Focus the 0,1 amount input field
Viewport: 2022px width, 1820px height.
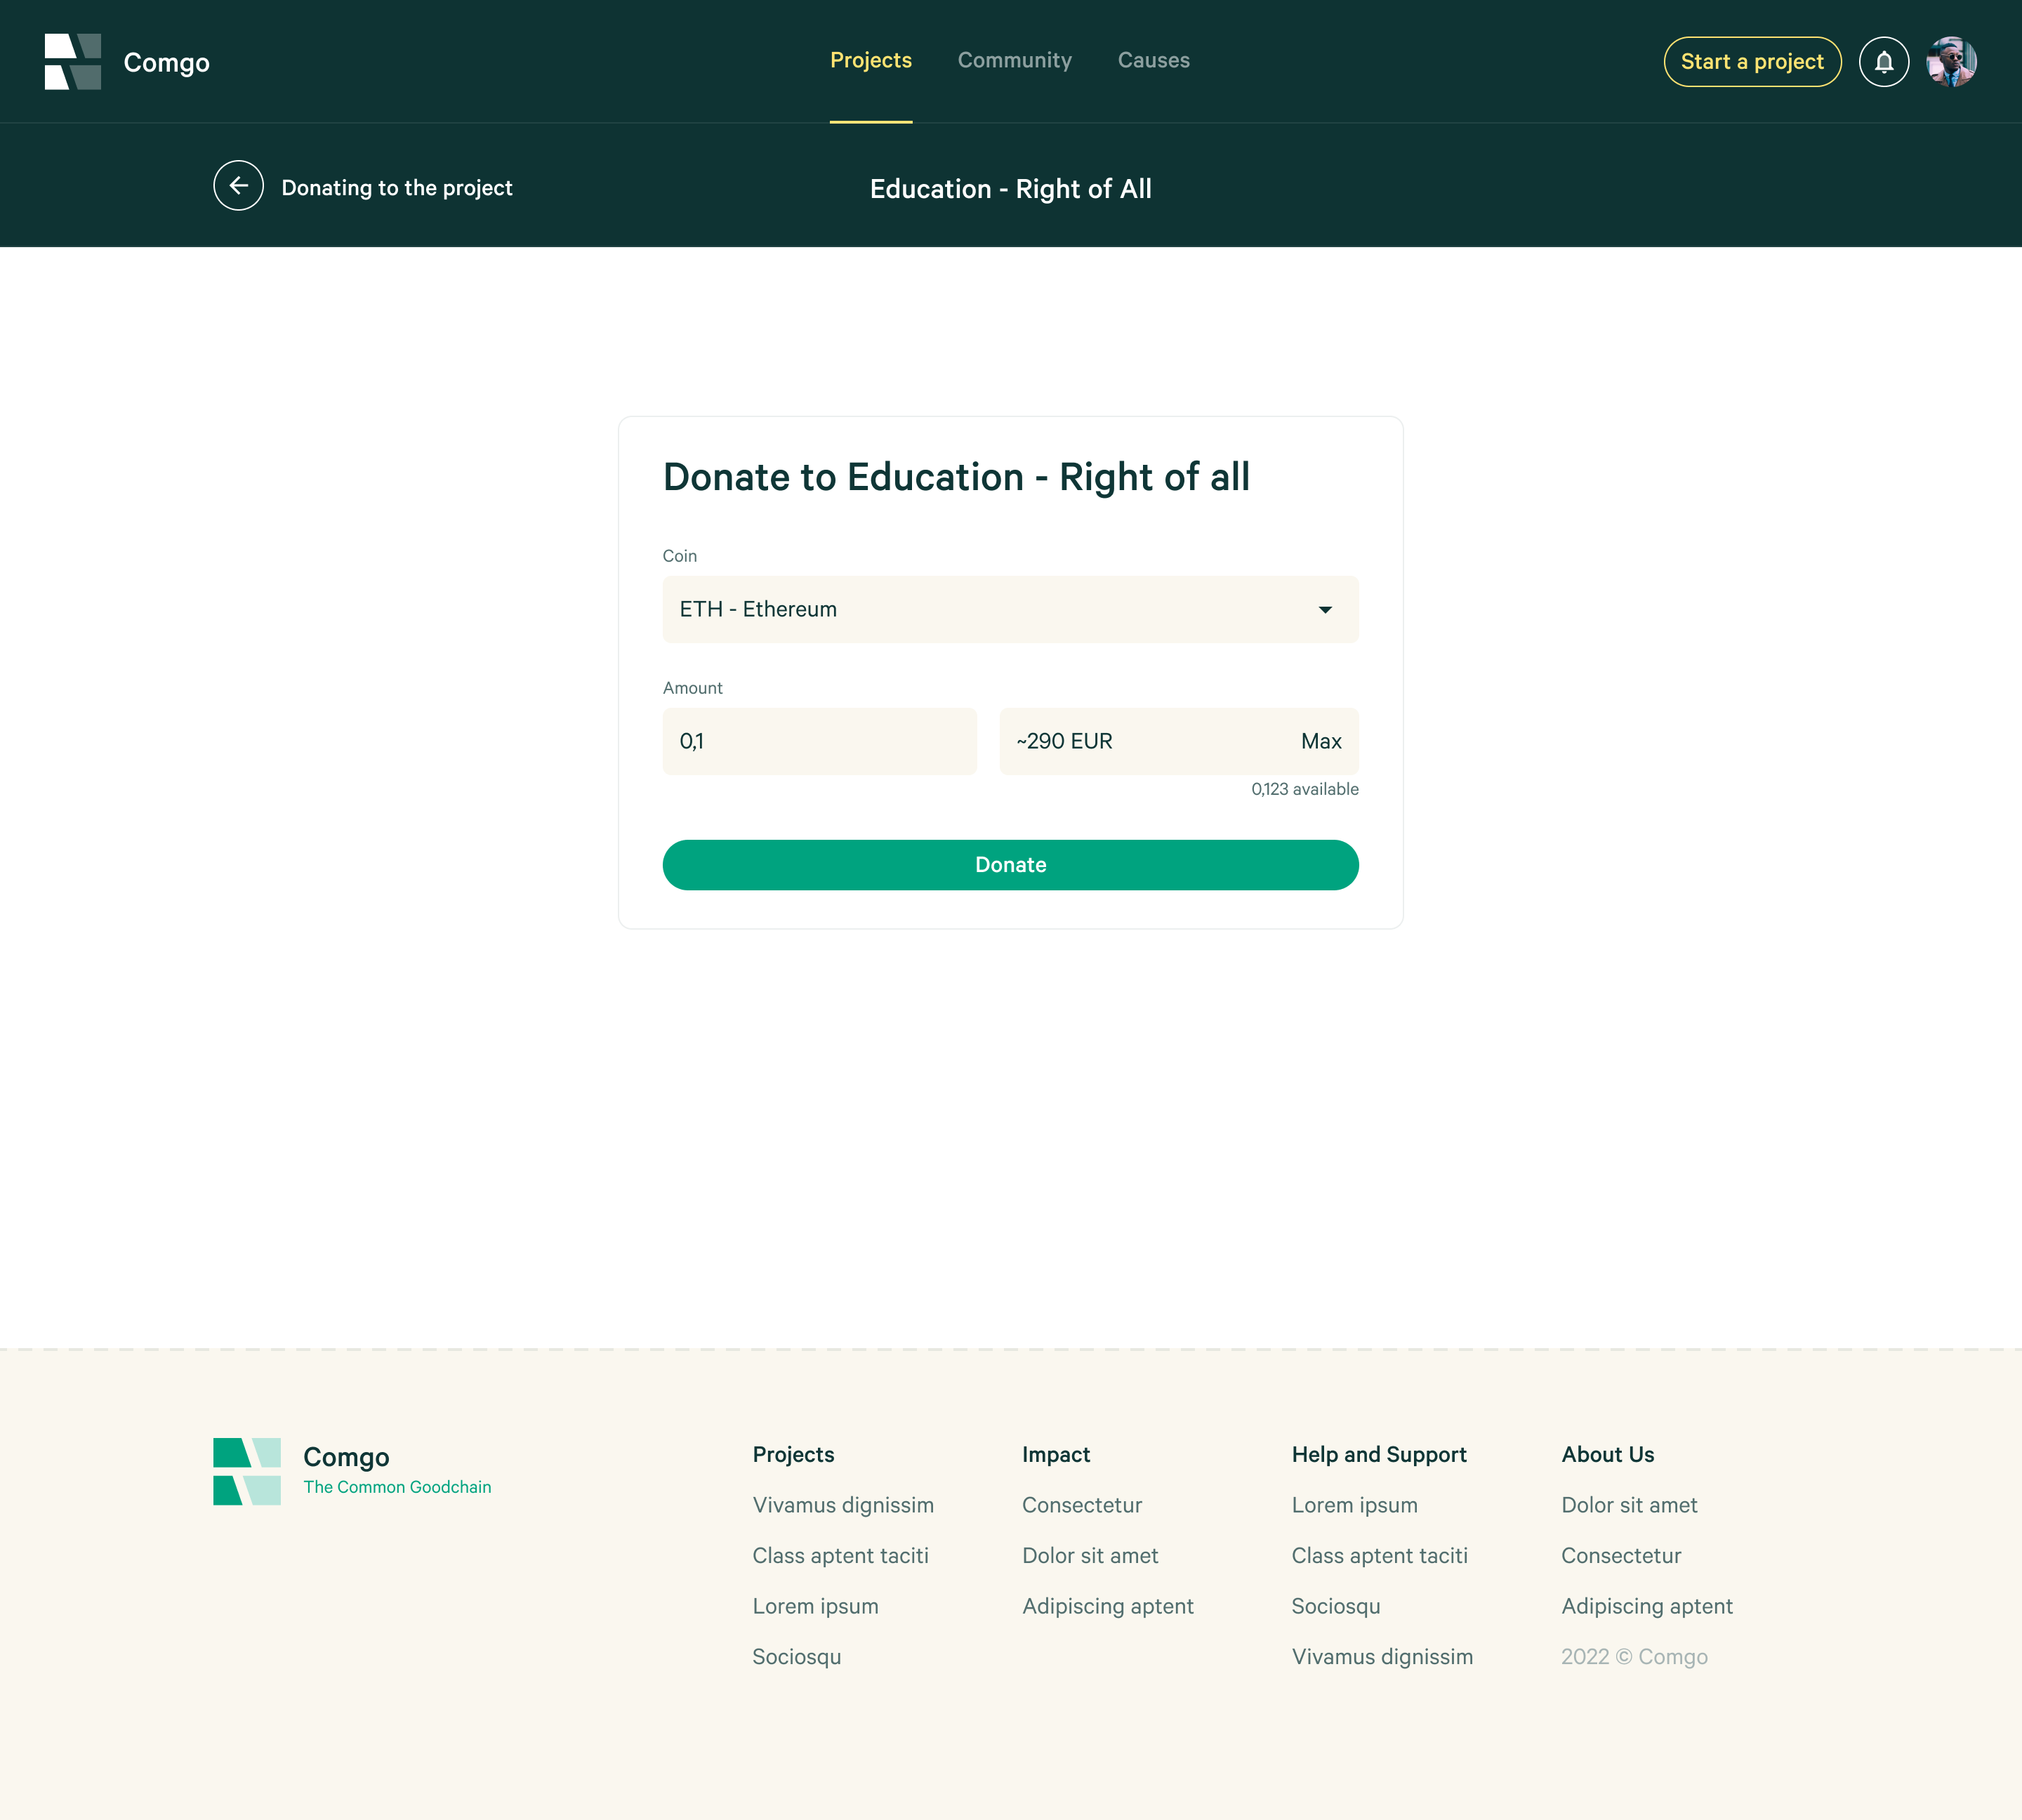pyautogui.click(x=819, y=742)
